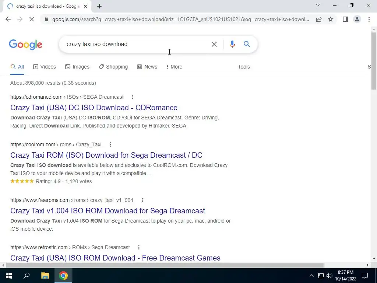Image resolution: width=377 pixels, height=283 pixels.
Task: Switch to Images results
Action: pyautogui.click(x=77, y=67)
